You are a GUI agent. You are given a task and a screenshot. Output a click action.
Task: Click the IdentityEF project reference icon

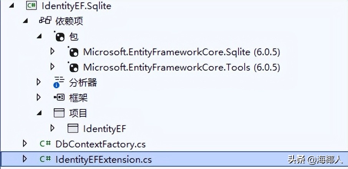click(x=73, y=128)
